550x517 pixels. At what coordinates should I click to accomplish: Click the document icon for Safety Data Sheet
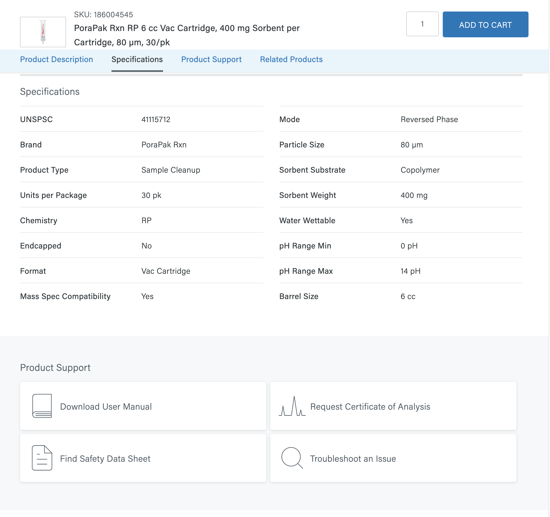[42, 458]
